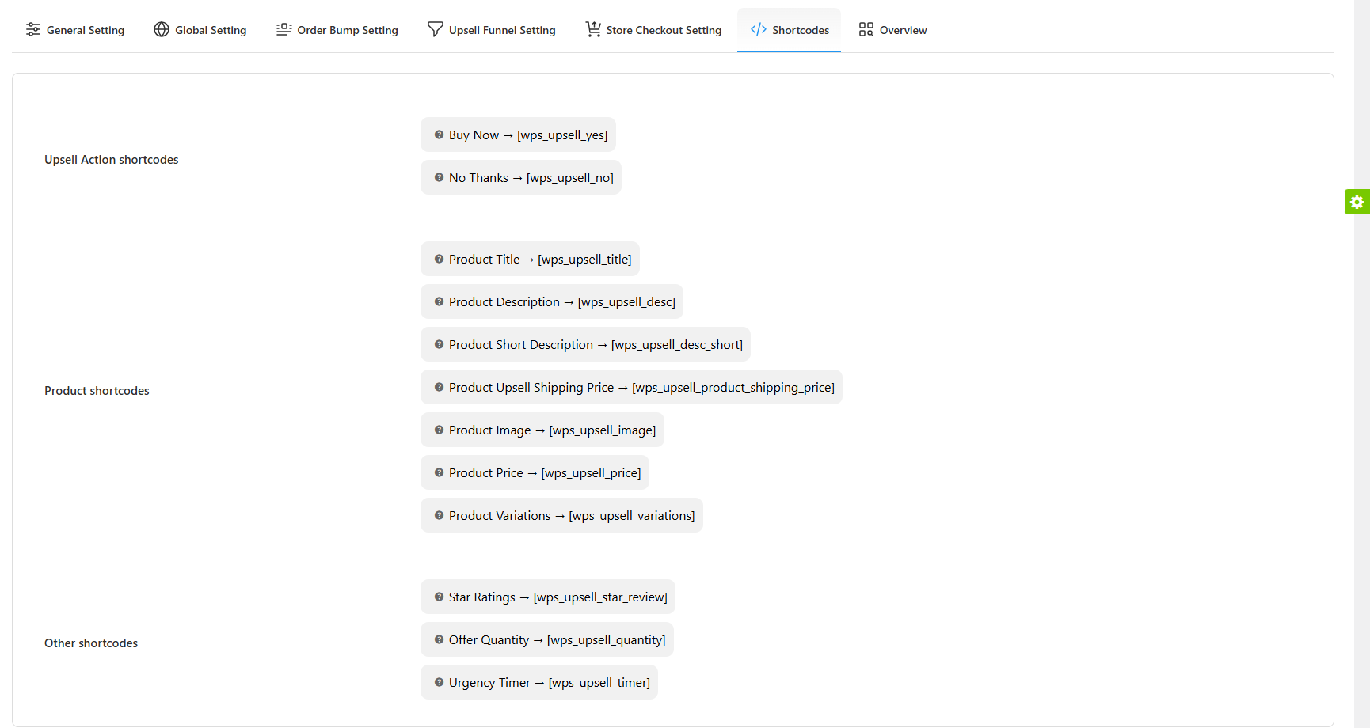Switch to Global Setting tab
1370x728 pixels.
[200, 30]
